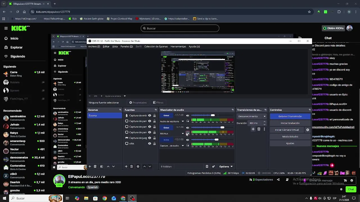Click Detener Transmisión button
This screenshot has width=360, height=202.
(290, 116)
